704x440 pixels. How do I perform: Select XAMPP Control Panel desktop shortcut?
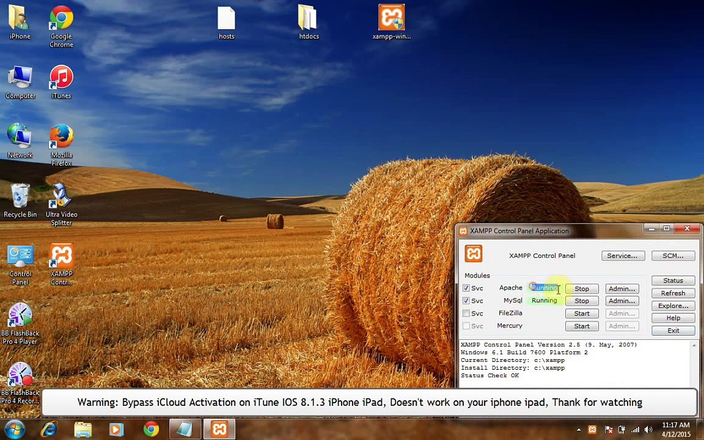(62, 264)
